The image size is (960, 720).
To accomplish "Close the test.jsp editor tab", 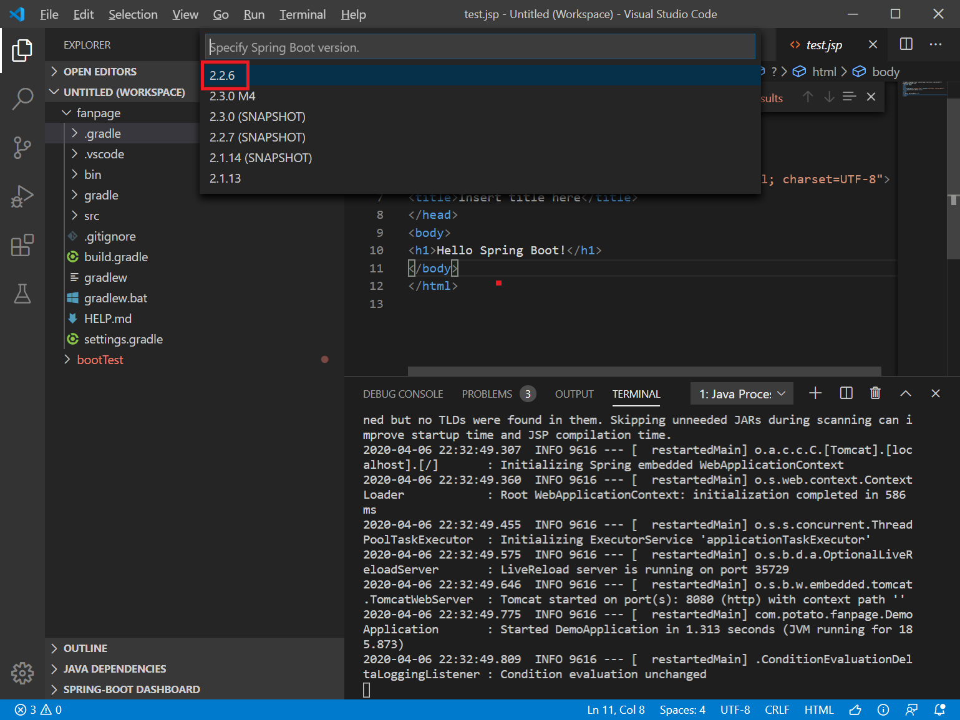I will (x=873, y=44).
